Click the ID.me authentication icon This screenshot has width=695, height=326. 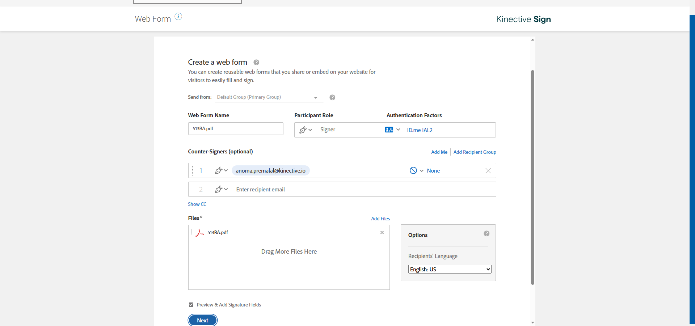point(389,130)
